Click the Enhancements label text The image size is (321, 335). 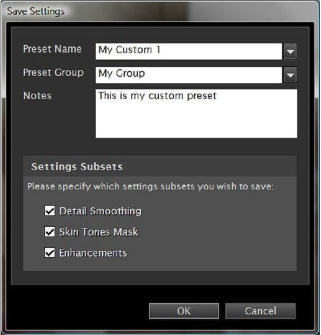(93, 253)
